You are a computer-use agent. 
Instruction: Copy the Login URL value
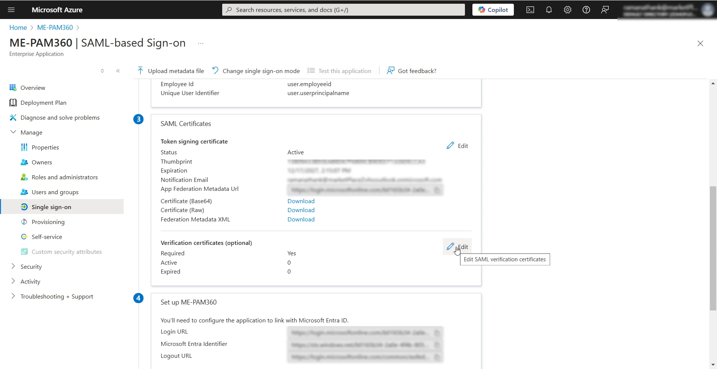437,333
